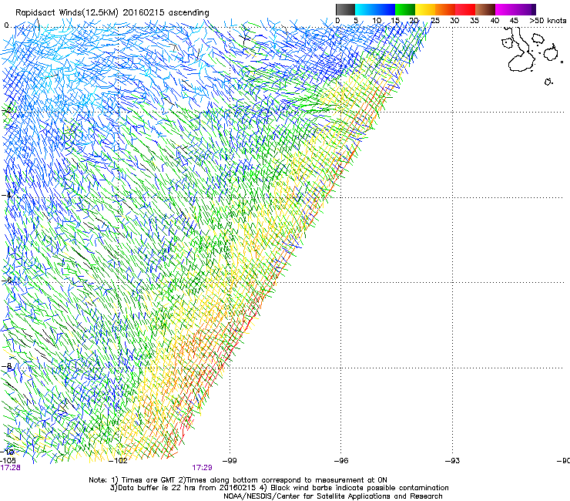Click the '-2' latitude axis label
The width and height of the screenshot is (570, 501).
pyautogui.click(x=6, y=110)
